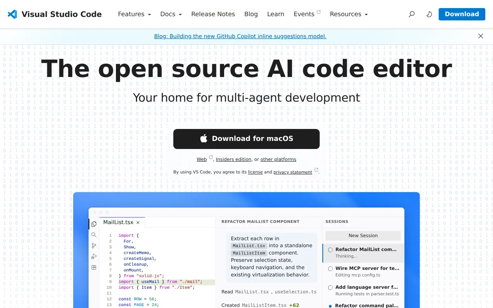The width and height of the screenshot is (493, 308).
Task: Dismiss the blog announcement banner
Action: [x=481, y=36]
